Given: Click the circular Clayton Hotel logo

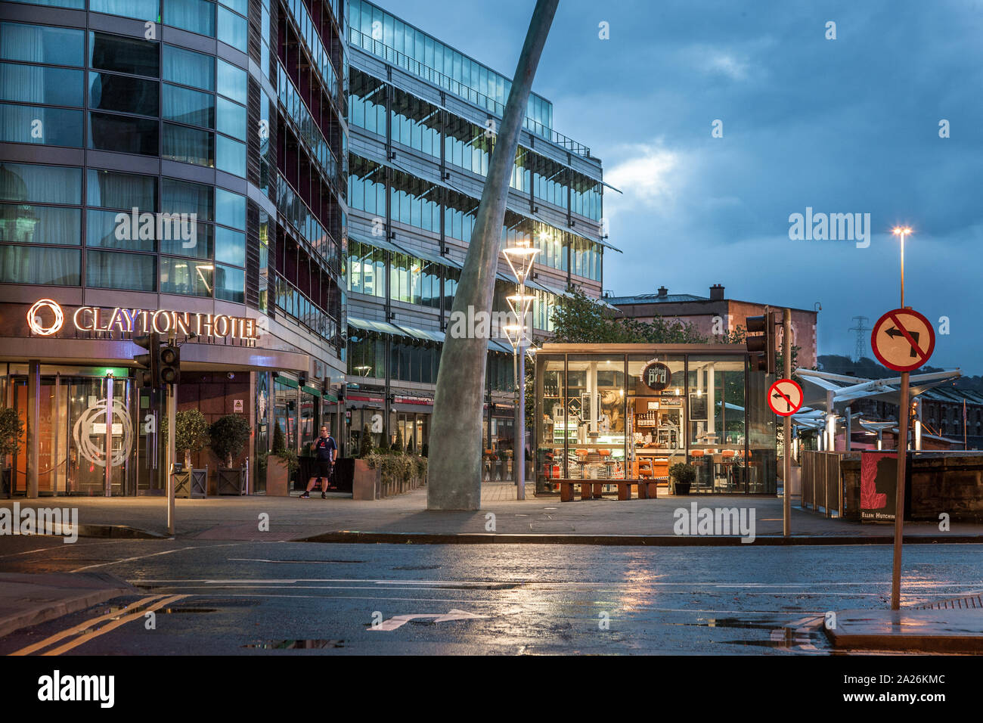Looking at the screenshot, I should [45, 318].
